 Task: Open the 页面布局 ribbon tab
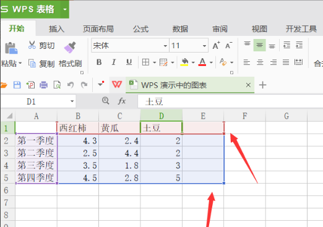pyautogui.click(x=98, y=29)
